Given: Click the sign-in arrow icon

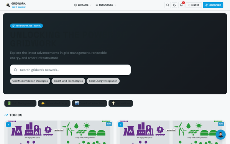Looking at the screenshot, I should point(189,5).
